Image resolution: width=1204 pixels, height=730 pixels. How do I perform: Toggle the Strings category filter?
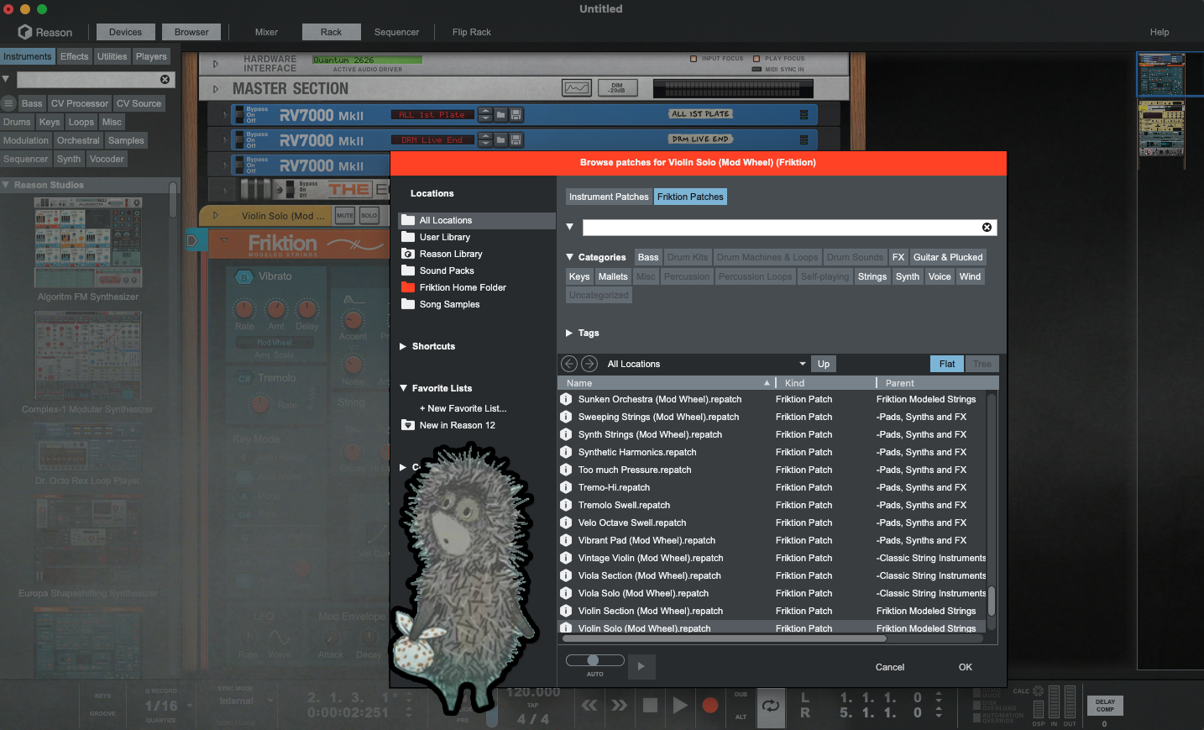coord(872,276)
